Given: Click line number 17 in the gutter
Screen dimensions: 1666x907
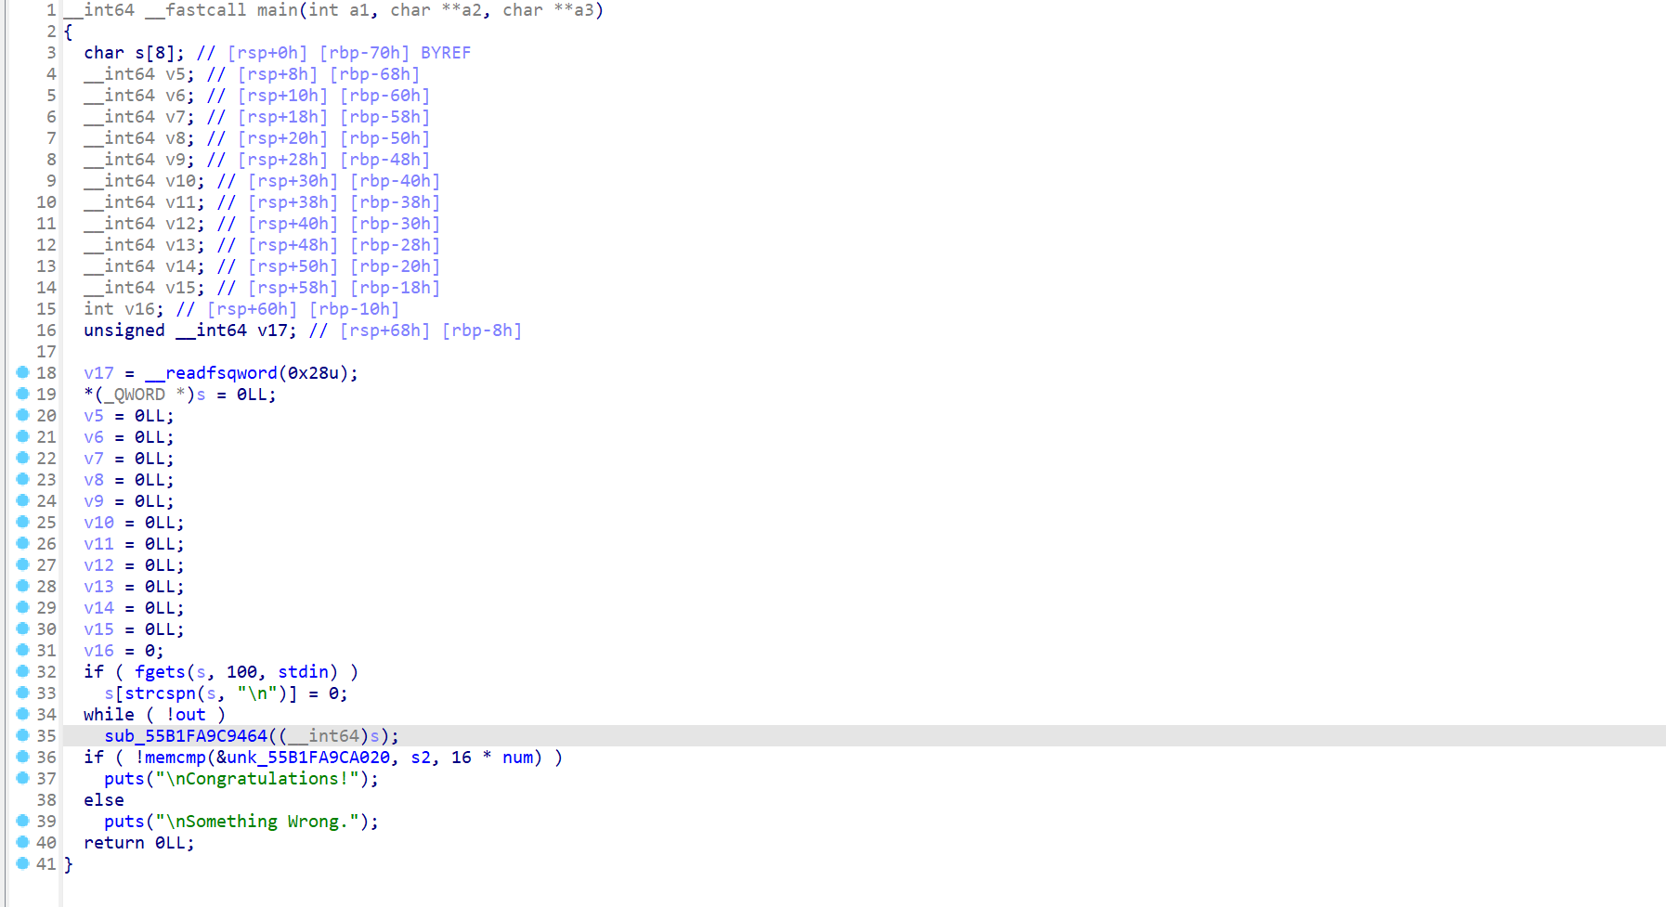Looking at the screenshot, I should coord(46,352).
